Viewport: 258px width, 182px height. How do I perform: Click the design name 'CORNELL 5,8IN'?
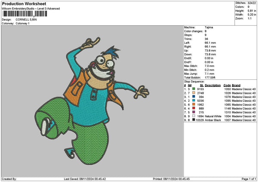[x=26, y=20]
